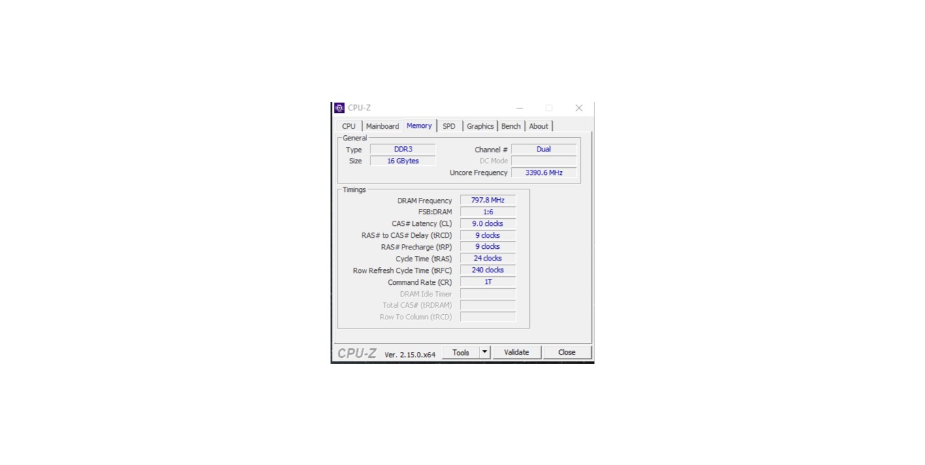Click the Size field showing 16 GBytes

pyautogui.click(x=403, y=161)
